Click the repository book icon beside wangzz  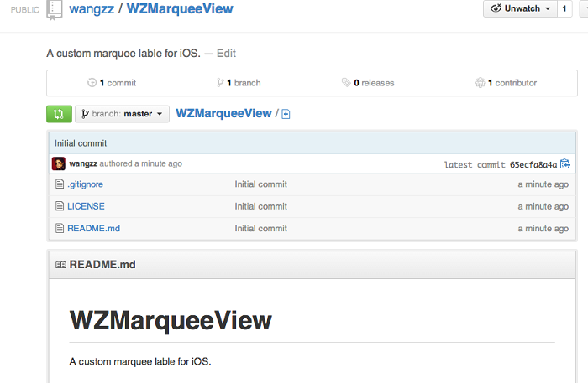(54, 10)
